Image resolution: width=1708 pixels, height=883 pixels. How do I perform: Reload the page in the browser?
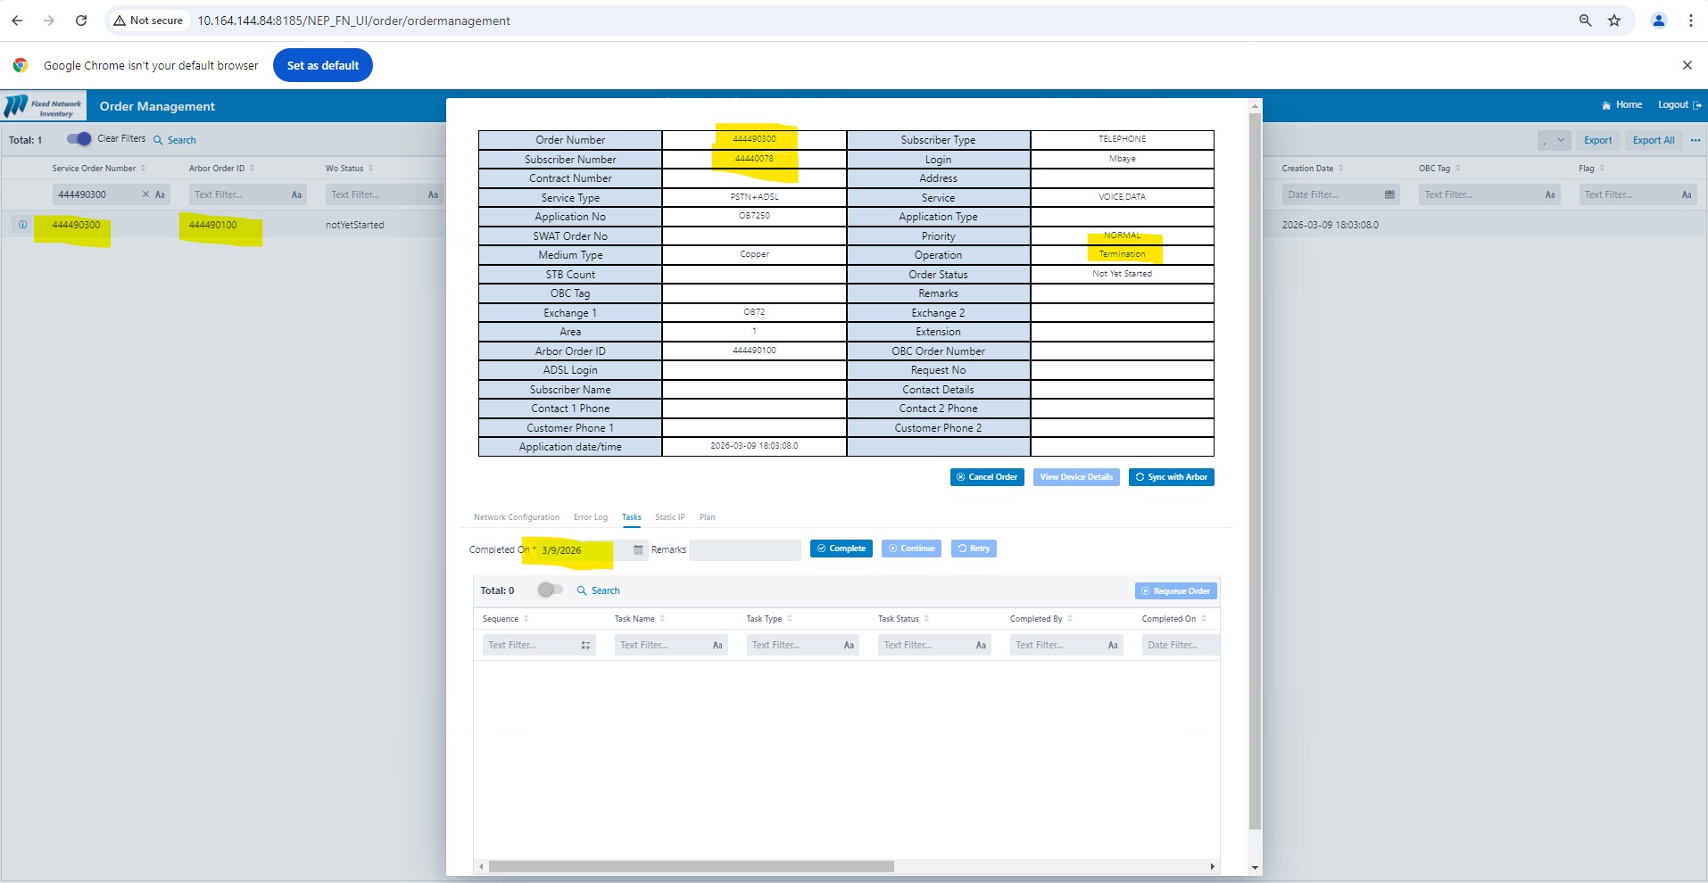tap(81, 21)
